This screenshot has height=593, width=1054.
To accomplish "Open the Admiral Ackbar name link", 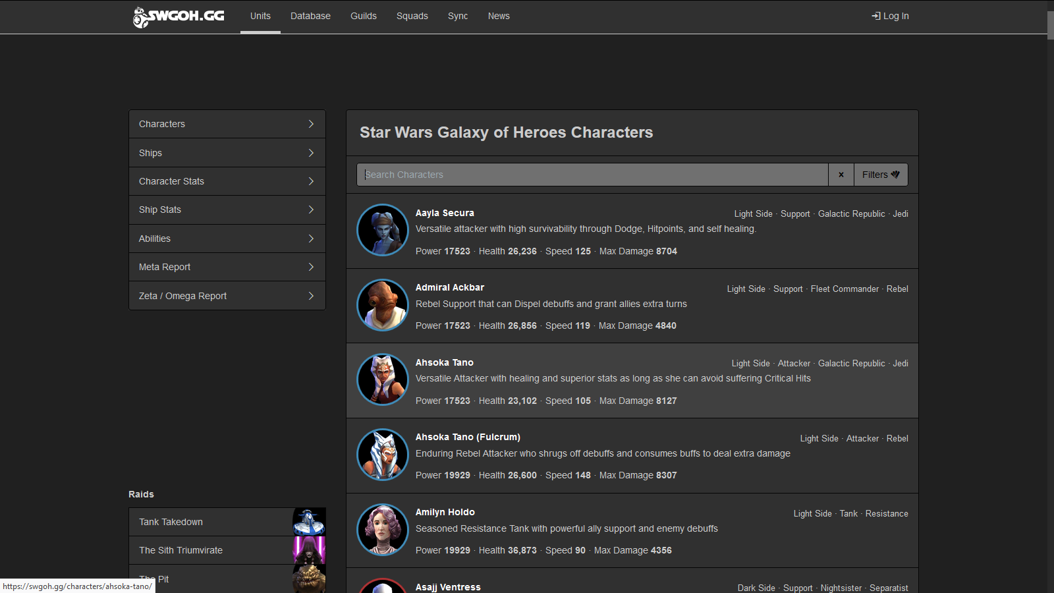I will click(450, 287).
